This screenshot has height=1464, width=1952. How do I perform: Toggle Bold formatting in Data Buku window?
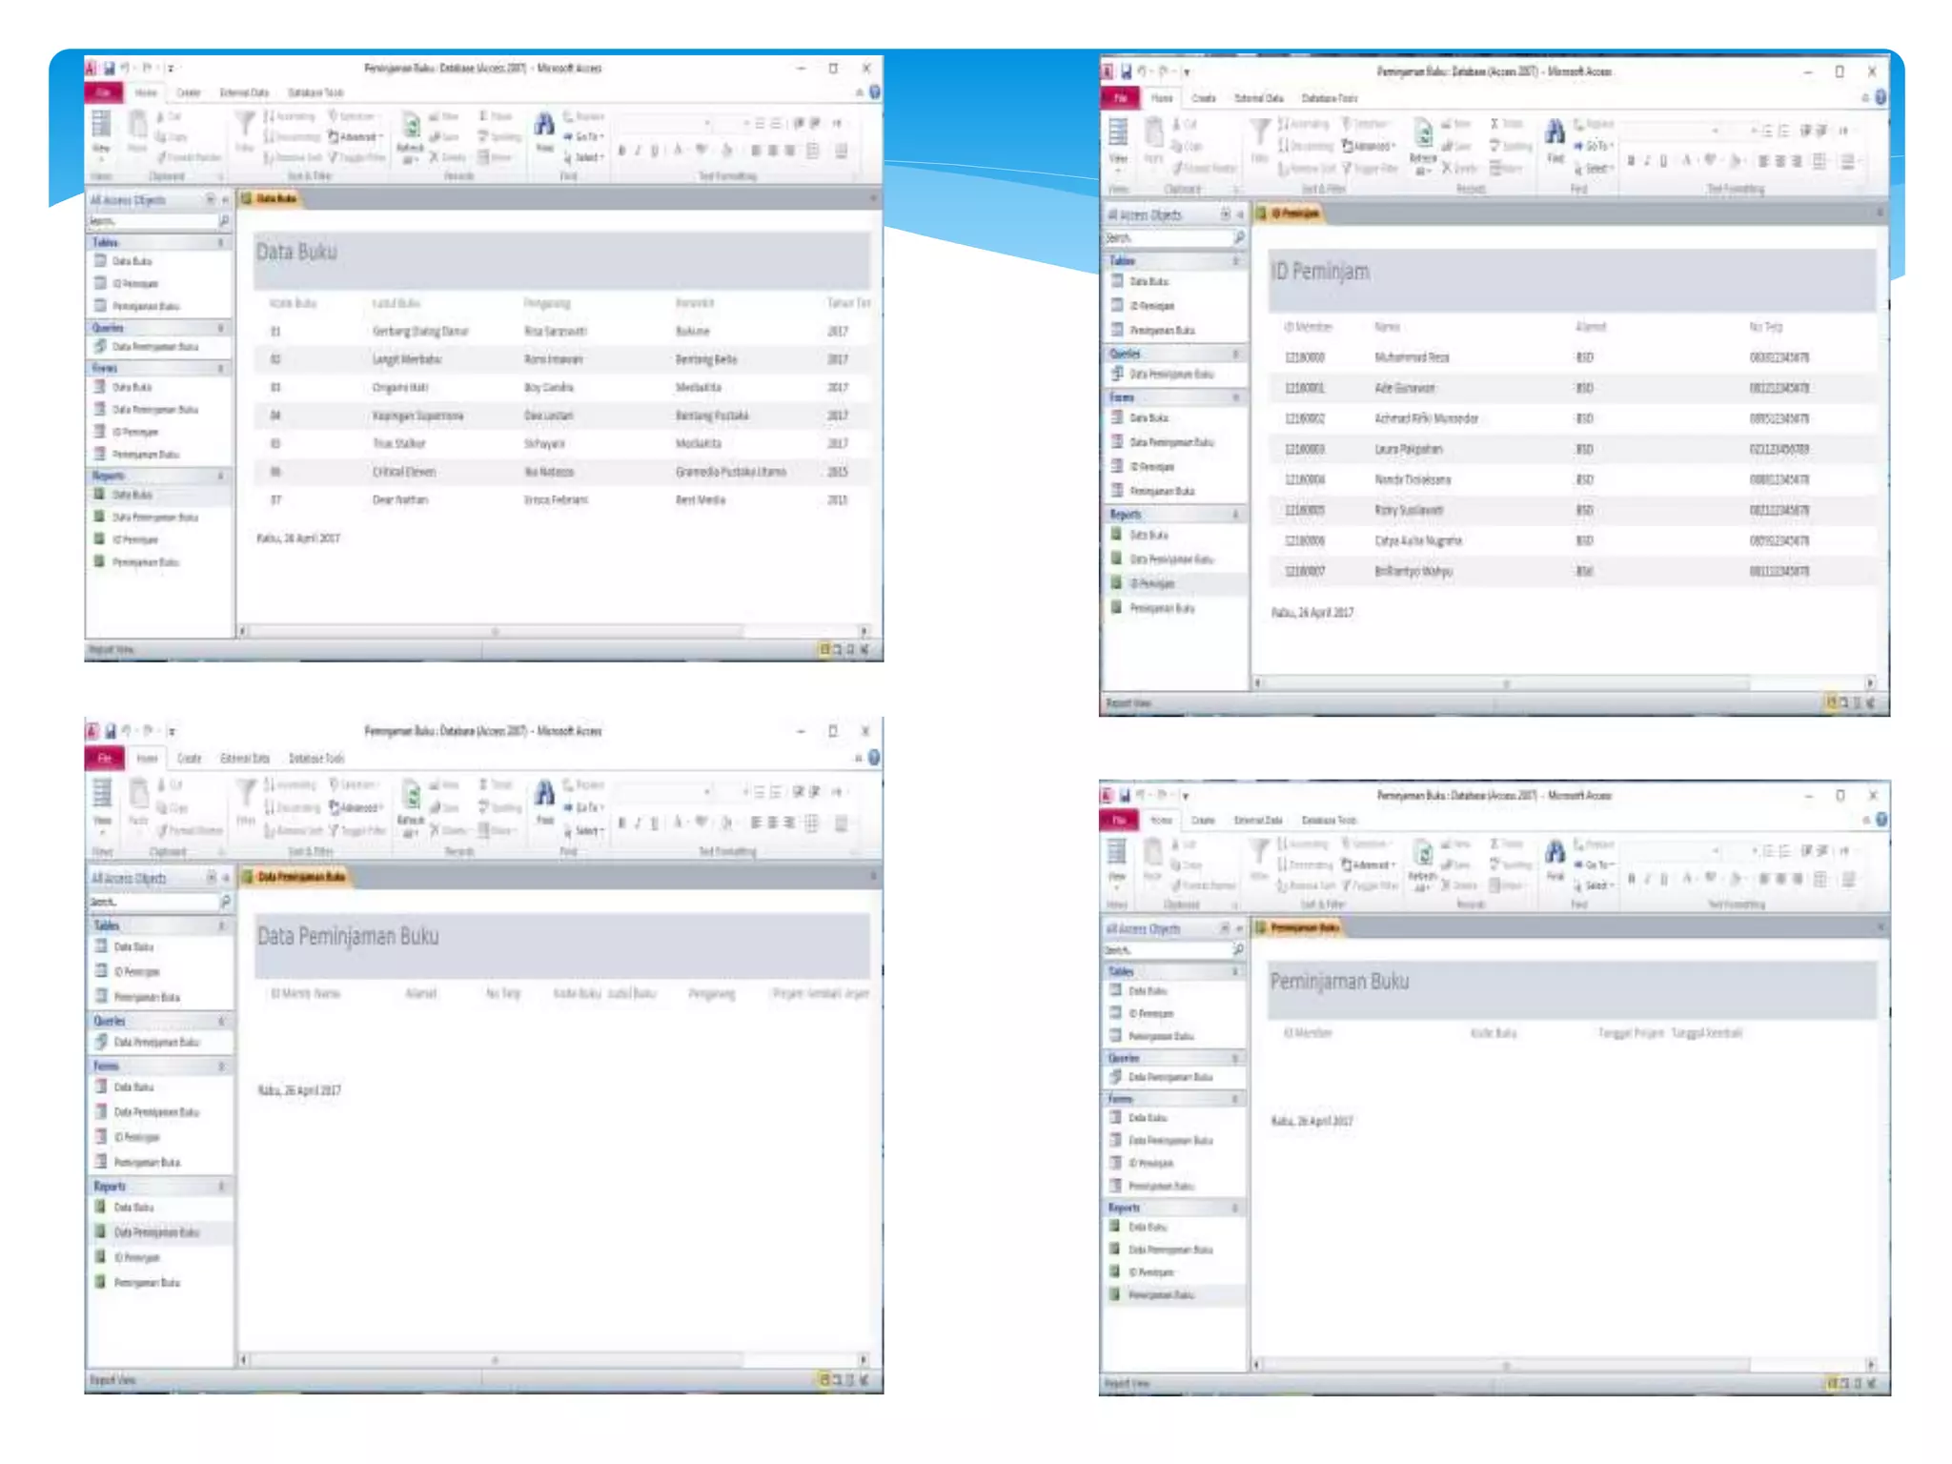pyautogui.click(x=621, y=151)
